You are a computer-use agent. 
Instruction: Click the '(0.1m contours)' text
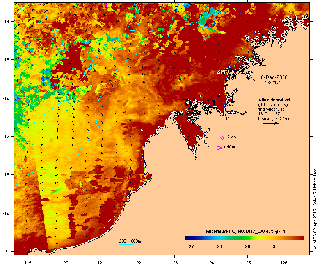pos(273,104)
